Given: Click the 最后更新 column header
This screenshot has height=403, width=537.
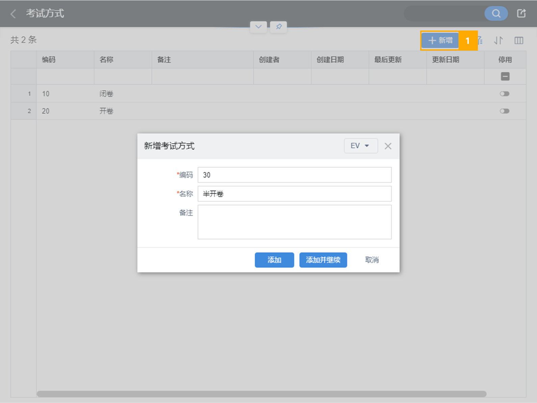Looking at the screenshot, I should [x=398, y=60].
